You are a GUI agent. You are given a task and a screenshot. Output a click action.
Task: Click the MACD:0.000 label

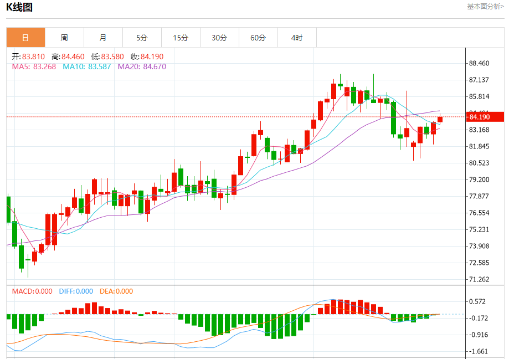click(32, 291)
